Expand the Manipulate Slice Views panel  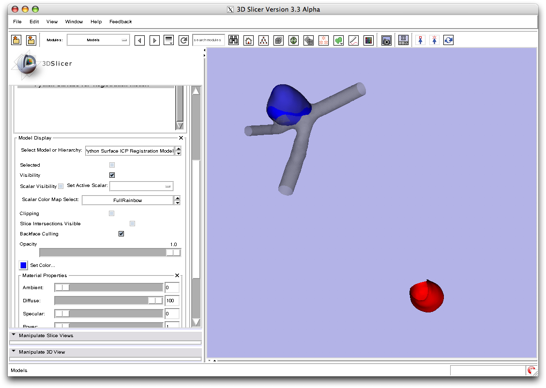46,336
